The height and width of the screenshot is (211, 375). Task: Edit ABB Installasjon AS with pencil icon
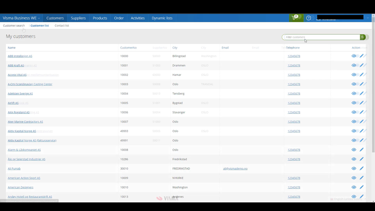[x=361, y=56]
